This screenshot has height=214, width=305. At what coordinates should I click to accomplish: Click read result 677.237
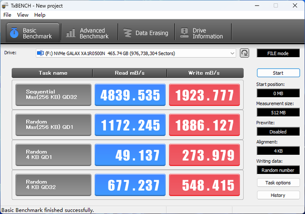click(x=130, y=185)
